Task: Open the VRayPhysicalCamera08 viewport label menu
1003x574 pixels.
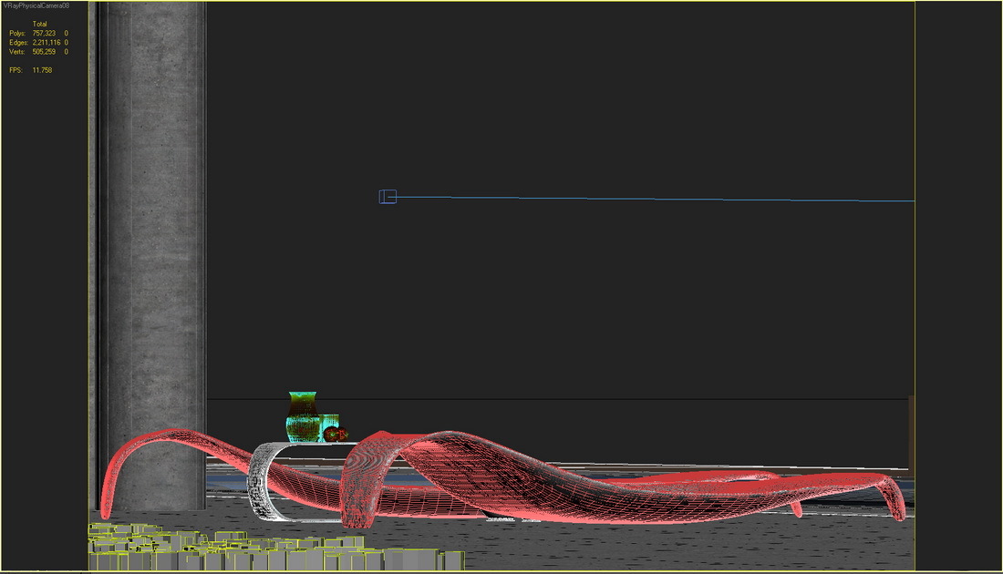Action: (x=36, y=5)
